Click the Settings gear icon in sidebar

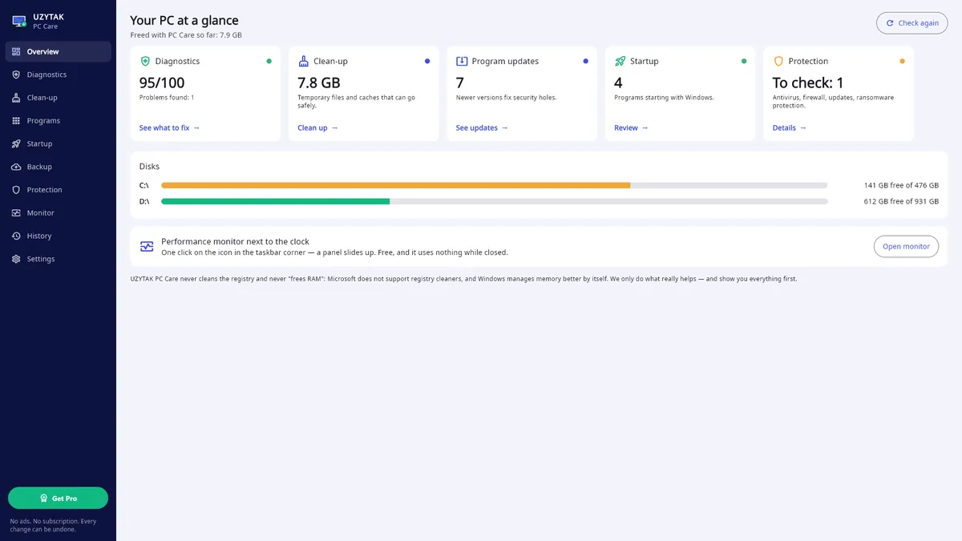[x=16, y=259]
